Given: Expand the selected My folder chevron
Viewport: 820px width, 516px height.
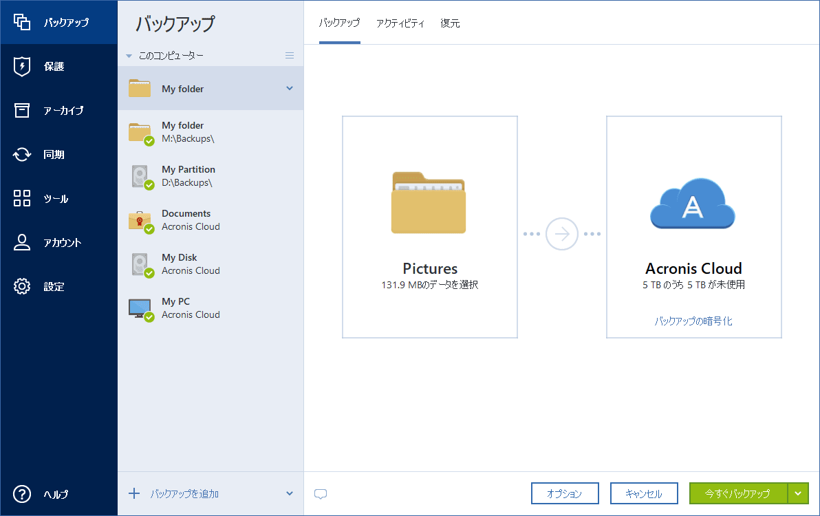Looking at the screenshot, I should point(290,88).
